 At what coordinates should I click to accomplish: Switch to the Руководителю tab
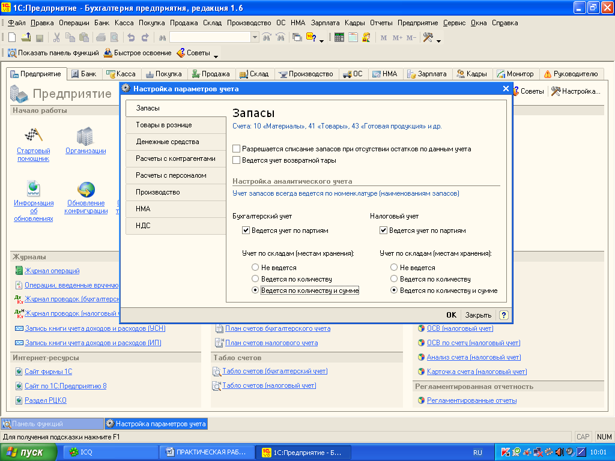tap(571, 74)
